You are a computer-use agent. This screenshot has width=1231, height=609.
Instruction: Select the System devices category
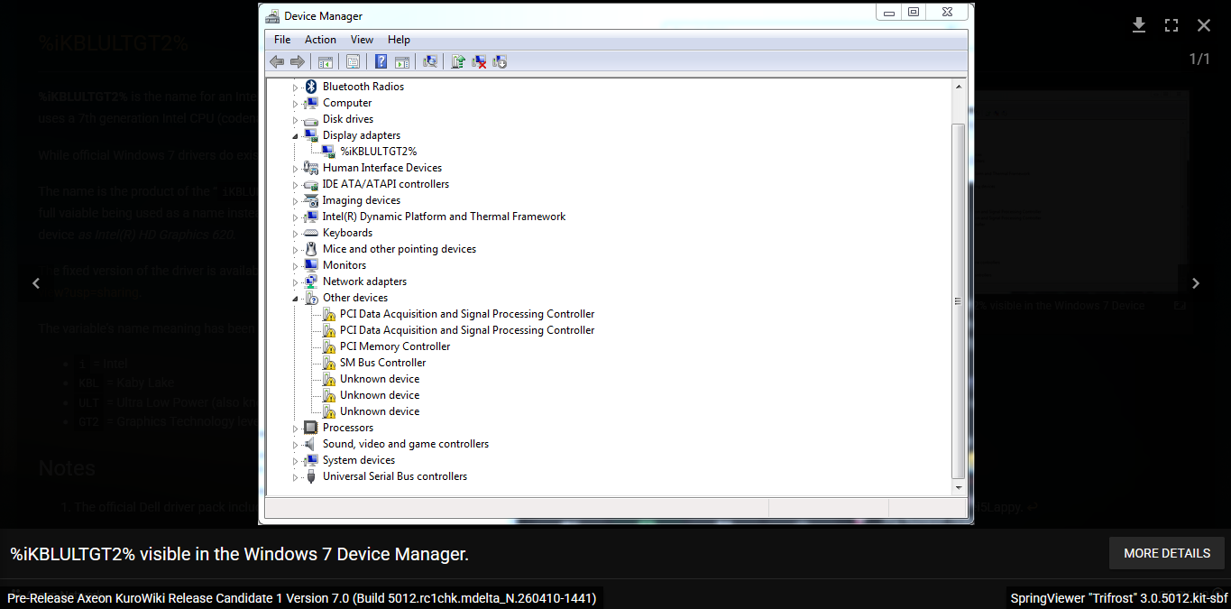pos(358,460)
